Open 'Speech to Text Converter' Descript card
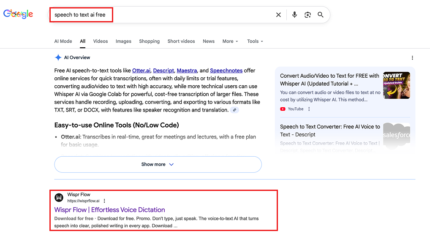The height and width of the screenshot is (234, 430). click(330, 131)
